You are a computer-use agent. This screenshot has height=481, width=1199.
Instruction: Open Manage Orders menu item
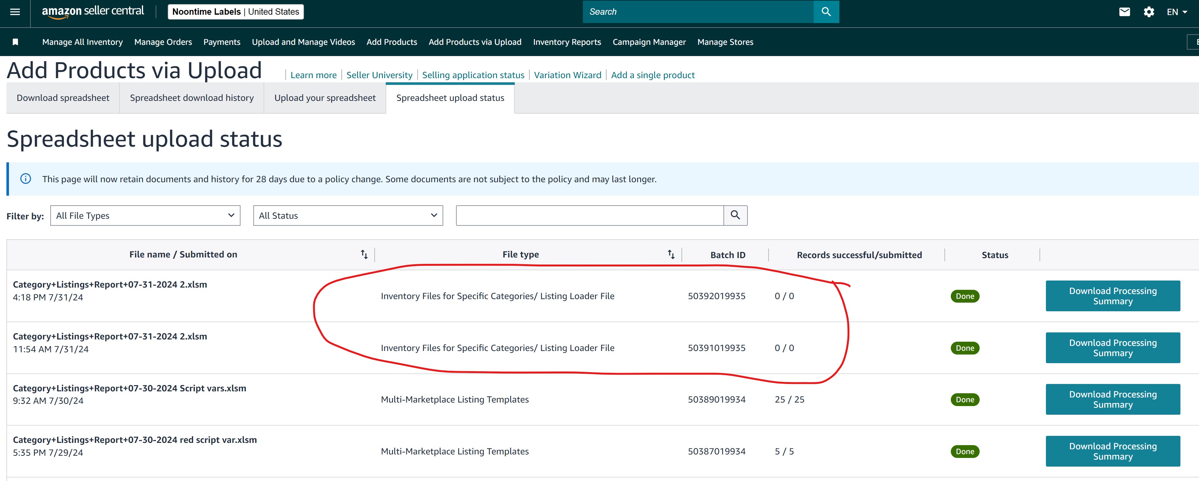[x=163, y=42]
